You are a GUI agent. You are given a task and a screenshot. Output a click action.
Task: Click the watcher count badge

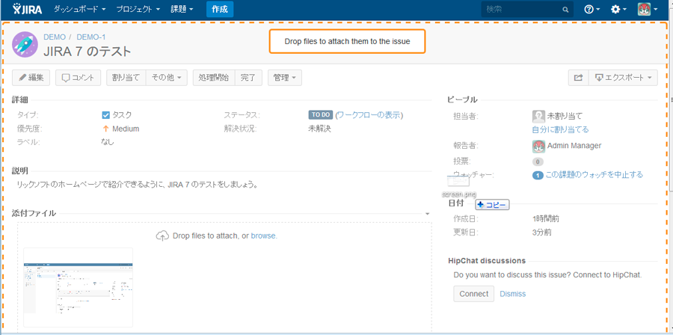coord(538,175)
